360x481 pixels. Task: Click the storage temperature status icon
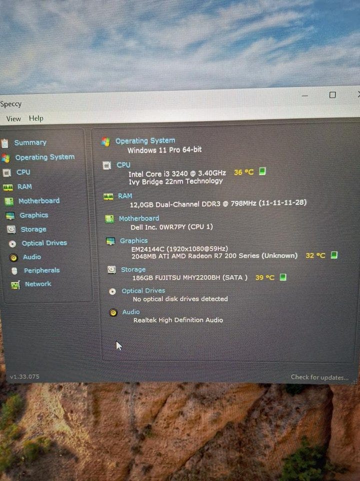coord(283,277)
